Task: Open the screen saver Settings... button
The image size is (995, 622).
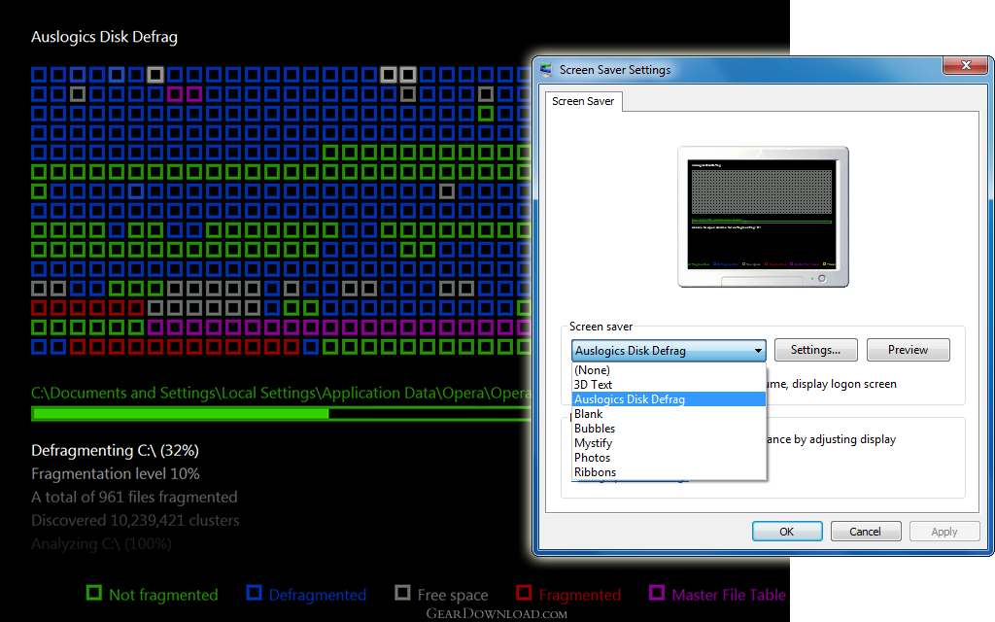Action: point(815,350)
